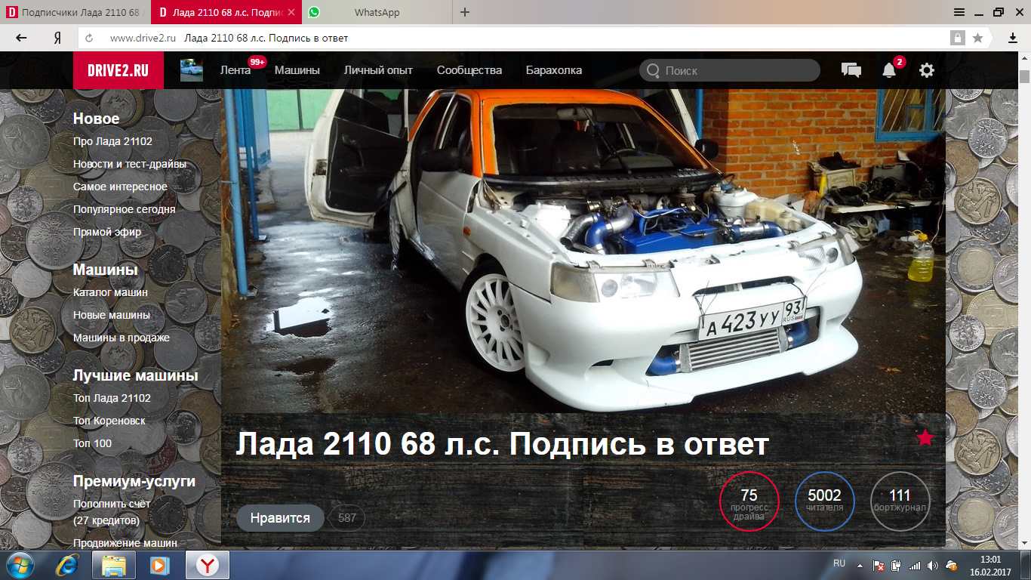1031x580 pixels.
Task: Open the Yandex browser hamburger menu
Action: [959, 12]
